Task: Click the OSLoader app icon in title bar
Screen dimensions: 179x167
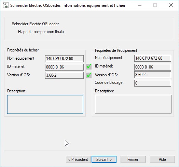Action: 5,5
